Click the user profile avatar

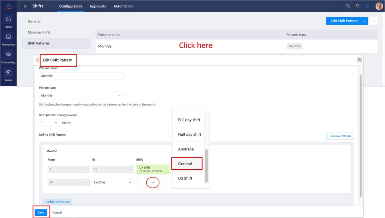(379, 6)
